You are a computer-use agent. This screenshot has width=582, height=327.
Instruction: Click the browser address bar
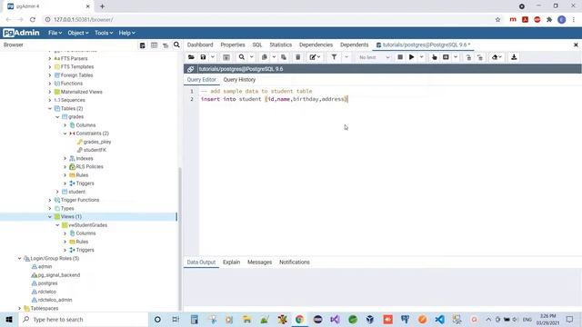click(x=269, y=20)
